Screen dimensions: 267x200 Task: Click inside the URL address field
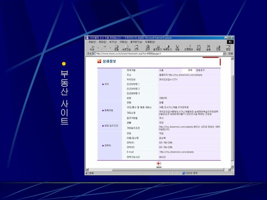coord(157,53)
